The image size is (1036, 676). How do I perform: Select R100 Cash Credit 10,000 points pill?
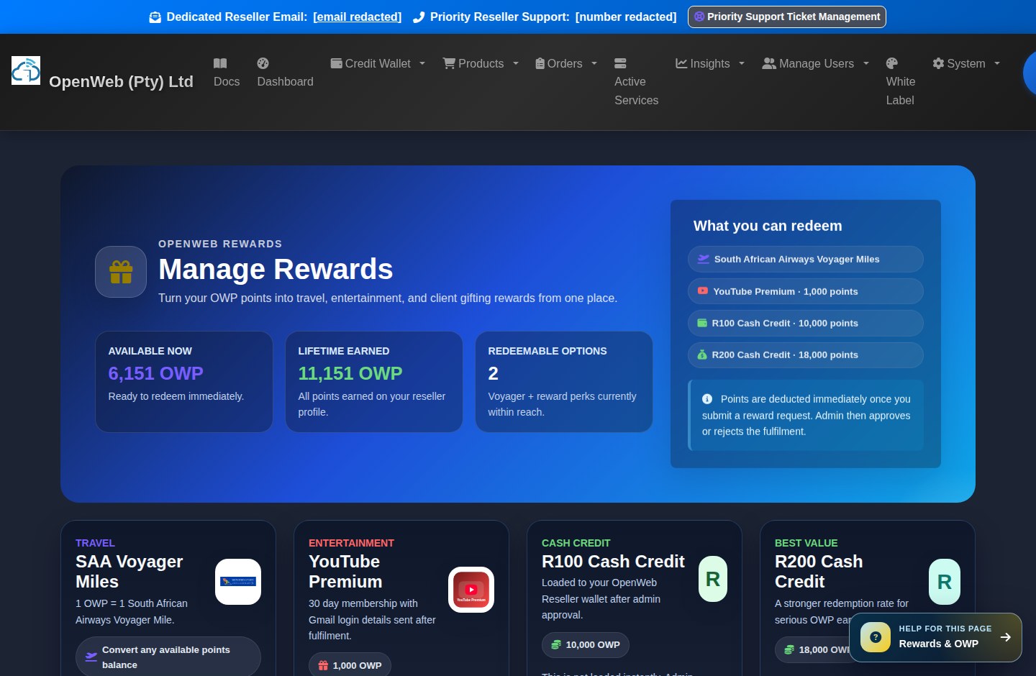pyautogui.click(x=806, y=323)
